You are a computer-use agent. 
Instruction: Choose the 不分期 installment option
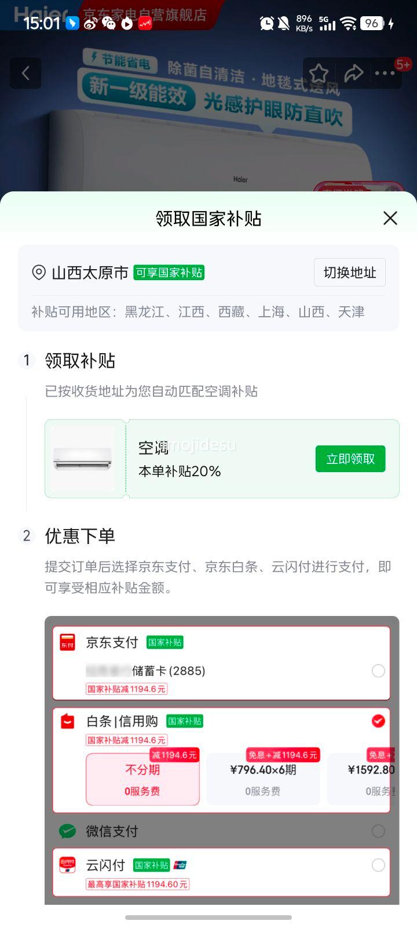point(142,779)
